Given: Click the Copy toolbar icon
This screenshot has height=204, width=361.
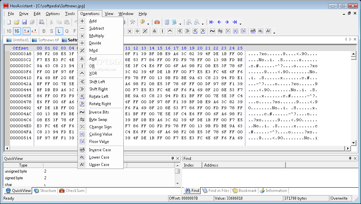Looking at the screenshot, I should (59, 22).
